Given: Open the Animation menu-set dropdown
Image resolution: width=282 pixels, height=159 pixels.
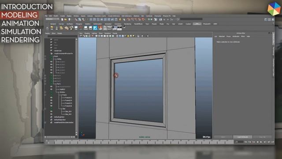Looking at the screenshot, I should click(52, 19).
